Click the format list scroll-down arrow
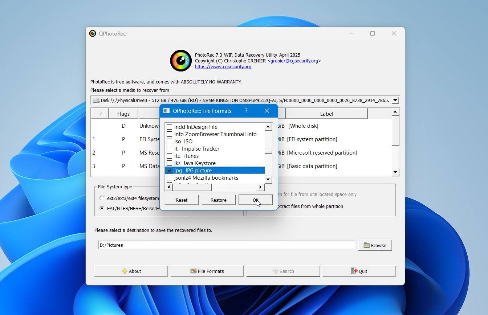Viewport: 488px width, 315px height. (x=268, y=179)
